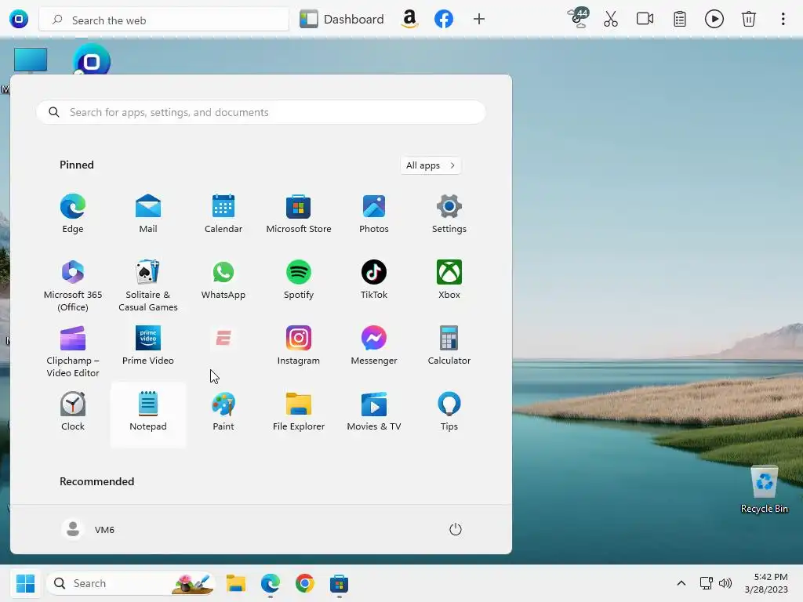Open the three-dot more options menu

coord(783,20)
